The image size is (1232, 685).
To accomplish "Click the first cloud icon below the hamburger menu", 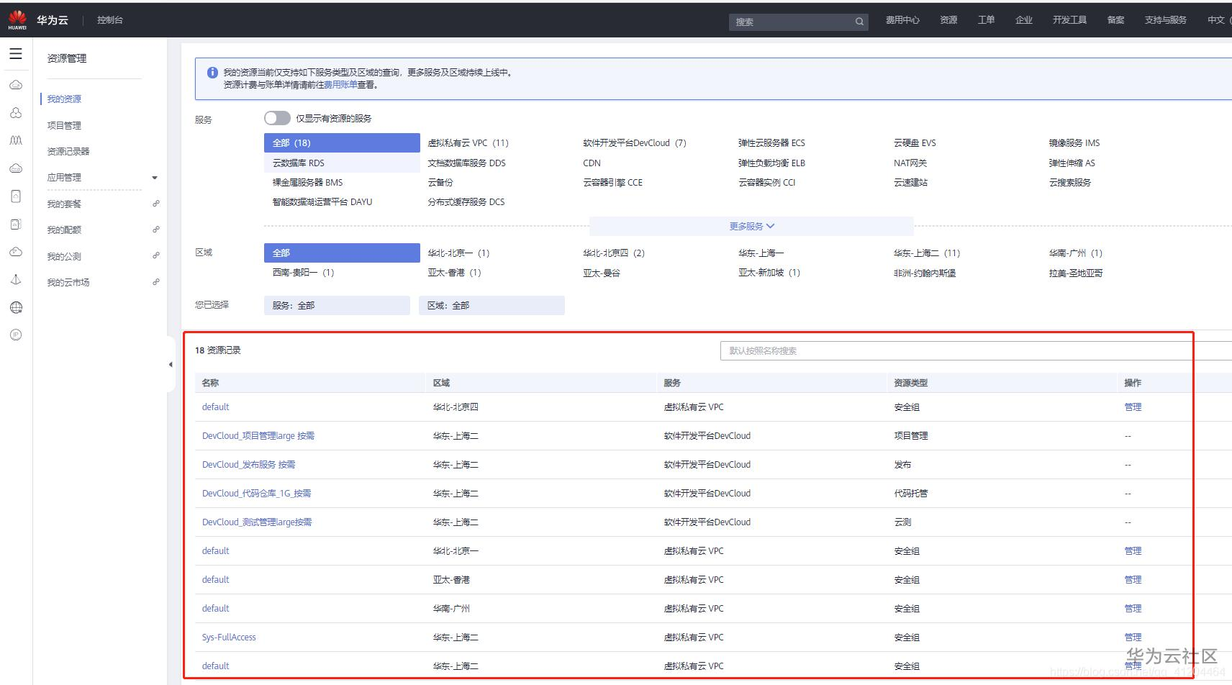I will click(16, 85).
